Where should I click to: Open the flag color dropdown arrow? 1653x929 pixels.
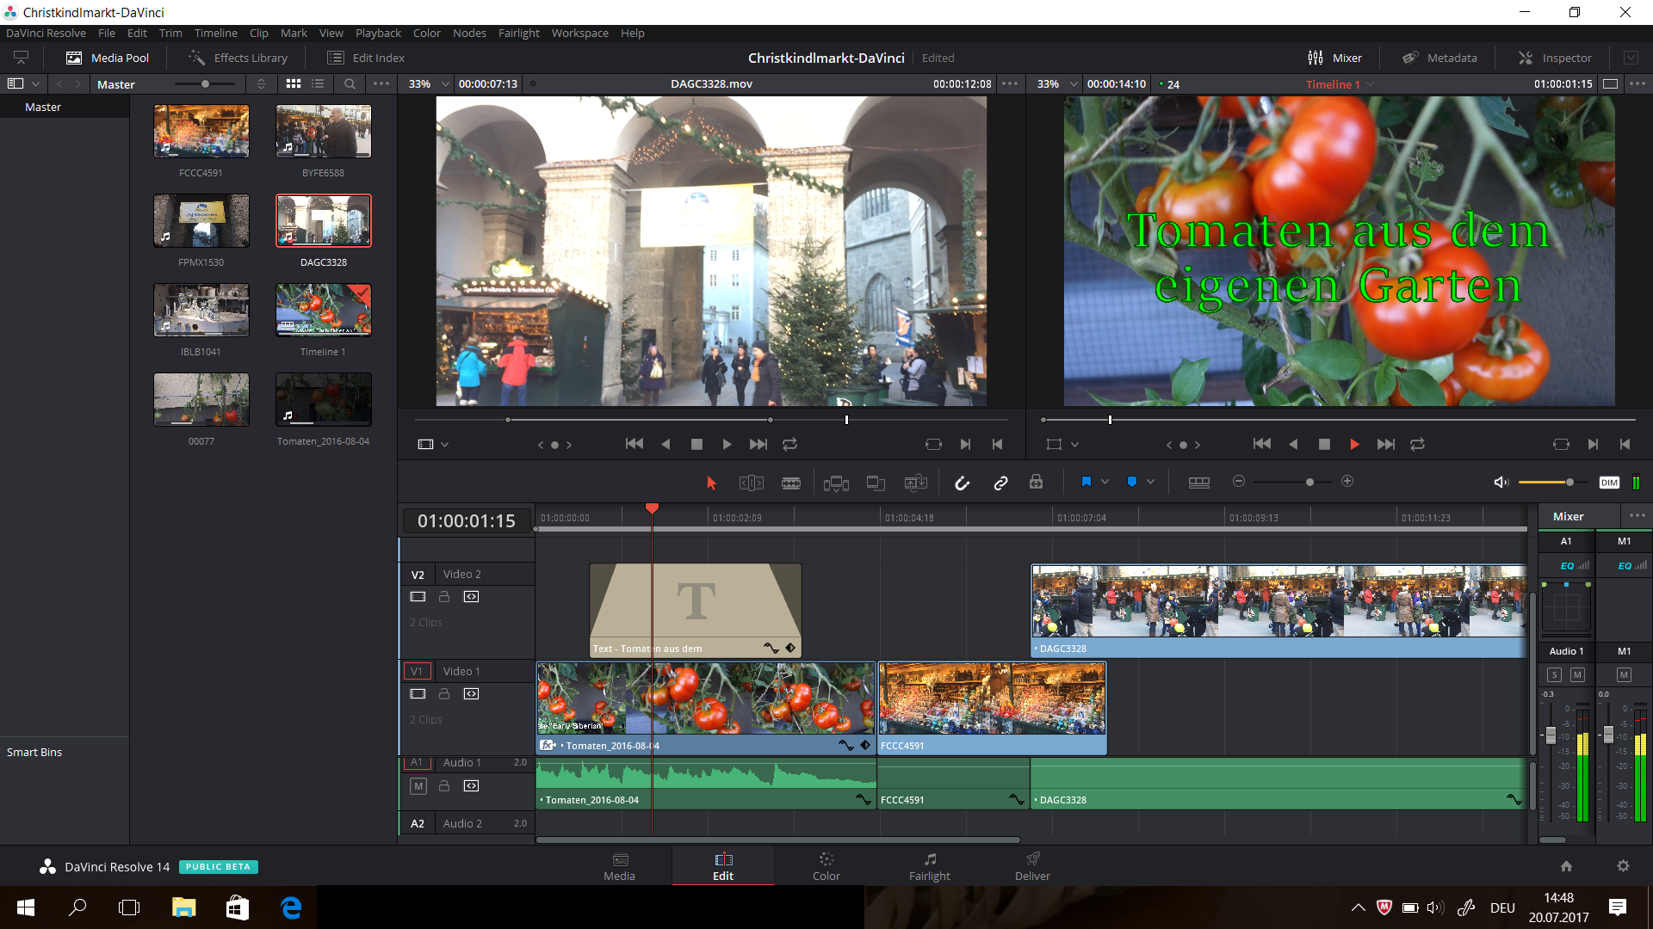point(1105,483)
